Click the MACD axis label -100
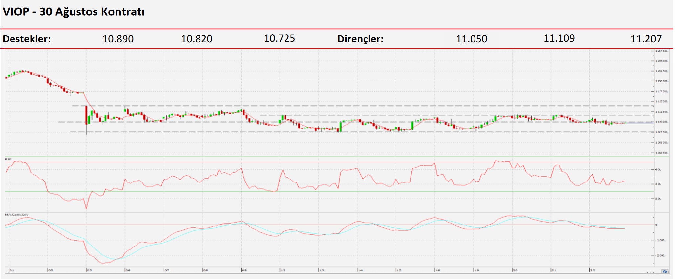The image size is (675, 279). tap(660, 240)
